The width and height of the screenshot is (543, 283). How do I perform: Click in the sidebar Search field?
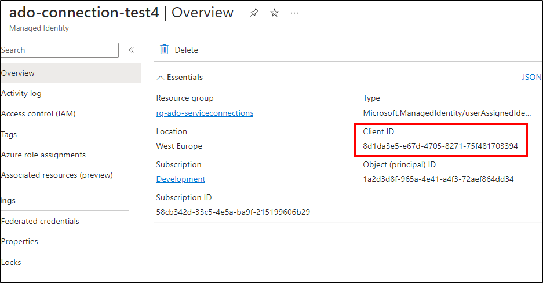point(59,50)
